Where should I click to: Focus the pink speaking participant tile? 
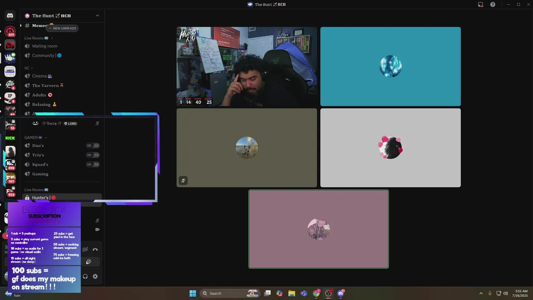tap(319, 229)
